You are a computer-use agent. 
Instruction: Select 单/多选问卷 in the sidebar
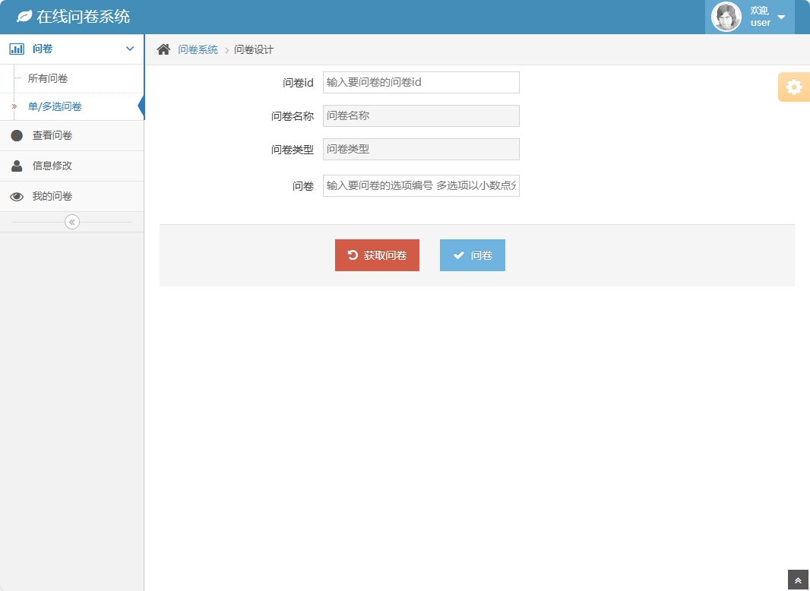point(53,106)
